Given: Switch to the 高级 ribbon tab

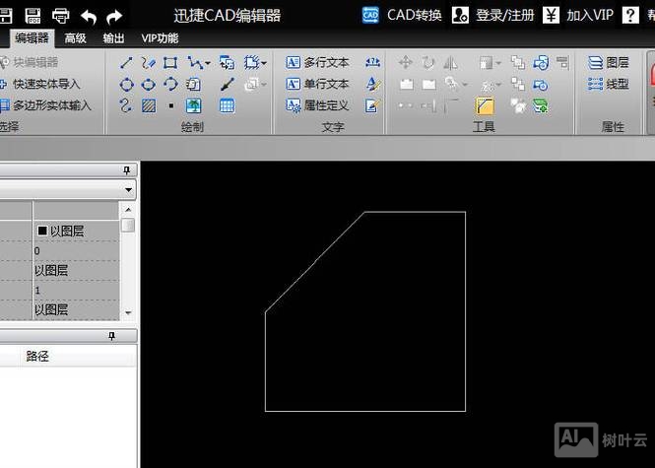Looking at the screenshot, I should click(75, 38).
